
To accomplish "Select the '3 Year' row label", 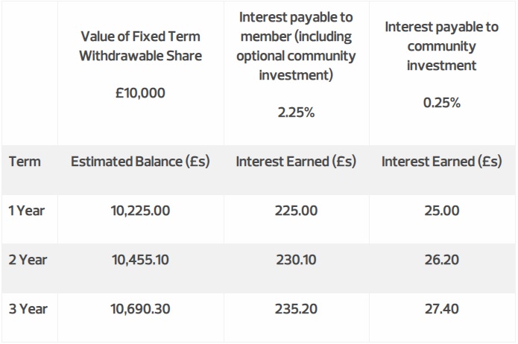I will (x=28, y=309).
